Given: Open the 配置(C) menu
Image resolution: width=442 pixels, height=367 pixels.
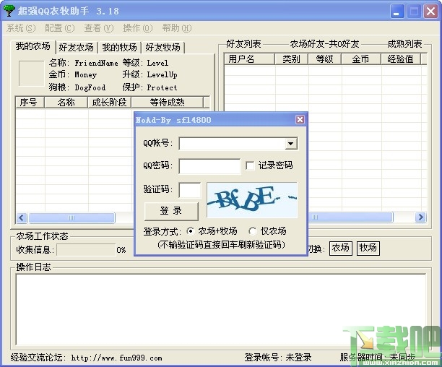Looking at the screenshot, I should [60, 28].
